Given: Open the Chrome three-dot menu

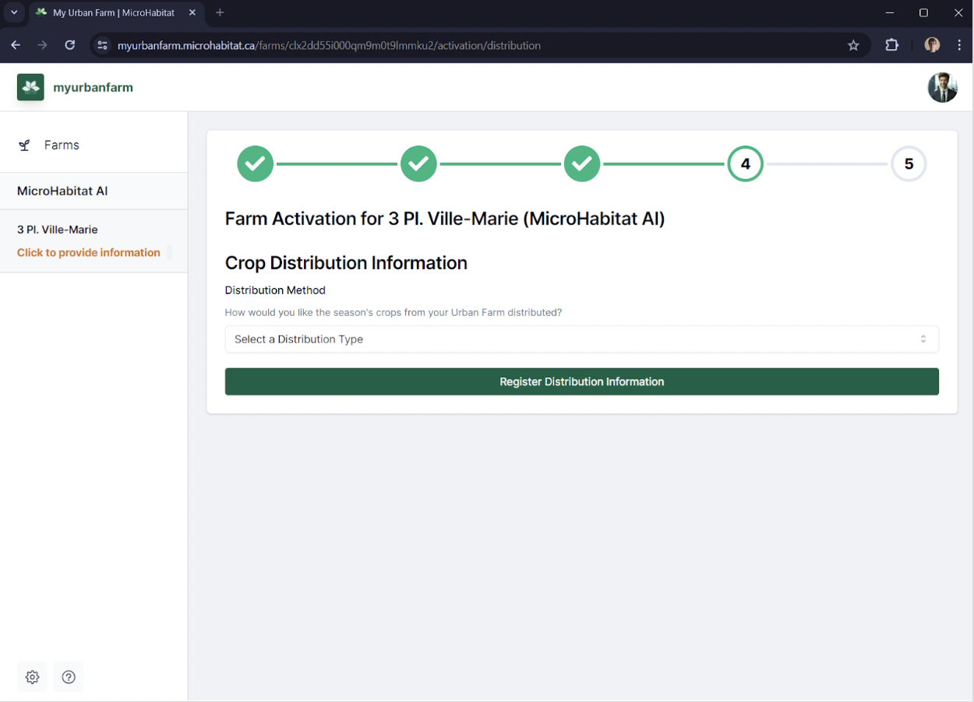Looking at the screenshot, I should click(959, 45).
